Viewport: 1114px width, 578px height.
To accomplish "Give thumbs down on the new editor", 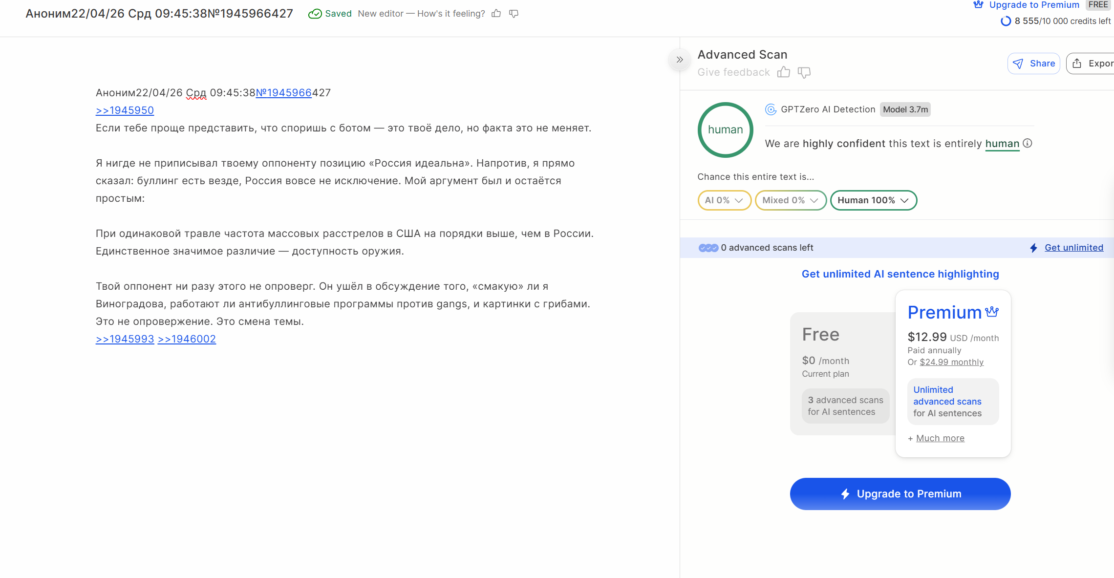I will pos(514,14).
